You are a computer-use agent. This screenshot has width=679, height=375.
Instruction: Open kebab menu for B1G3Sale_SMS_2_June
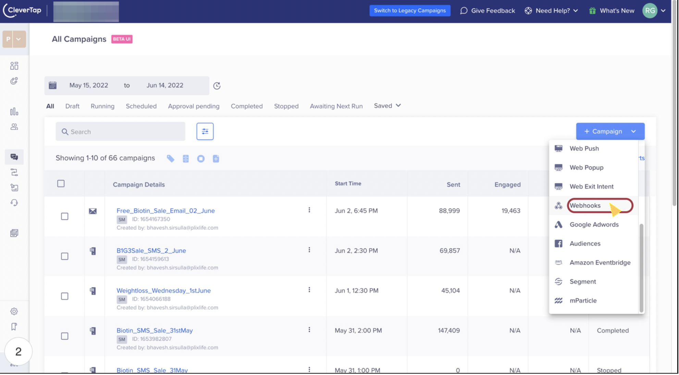coord(309,250)
